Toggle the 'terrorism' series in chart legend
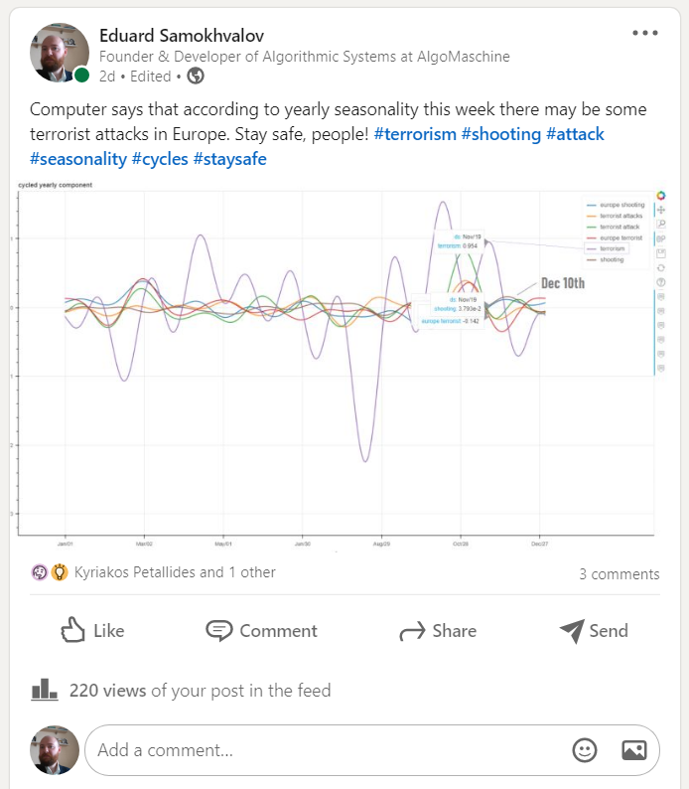The height and width of the screenshot is (789, 689). (613, 249)
